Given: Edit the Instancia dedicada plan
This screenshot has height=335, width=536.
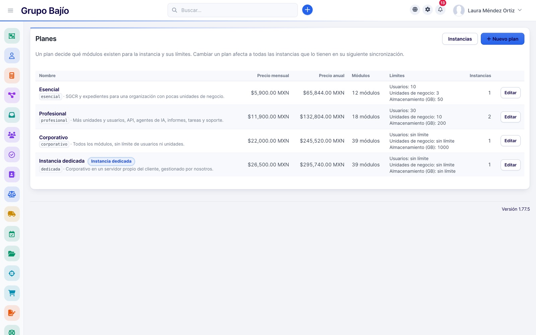Looking at the screenshot, I should 510,165.
